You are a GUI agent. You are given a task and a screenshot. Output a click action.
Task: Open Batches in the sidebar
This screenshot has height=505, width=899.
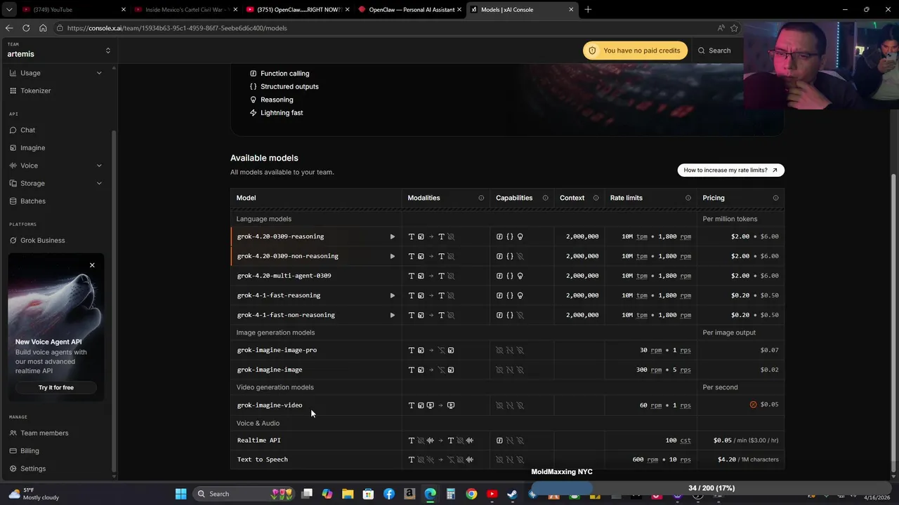(x=32, y=201)
